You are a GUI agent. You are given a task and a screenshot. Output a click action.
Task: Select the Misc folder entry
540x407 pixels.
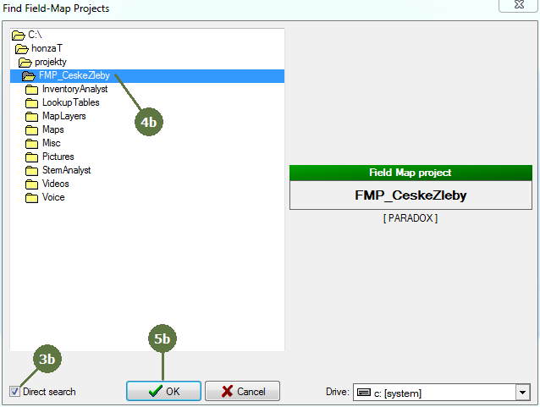click(x=51, y=144)
